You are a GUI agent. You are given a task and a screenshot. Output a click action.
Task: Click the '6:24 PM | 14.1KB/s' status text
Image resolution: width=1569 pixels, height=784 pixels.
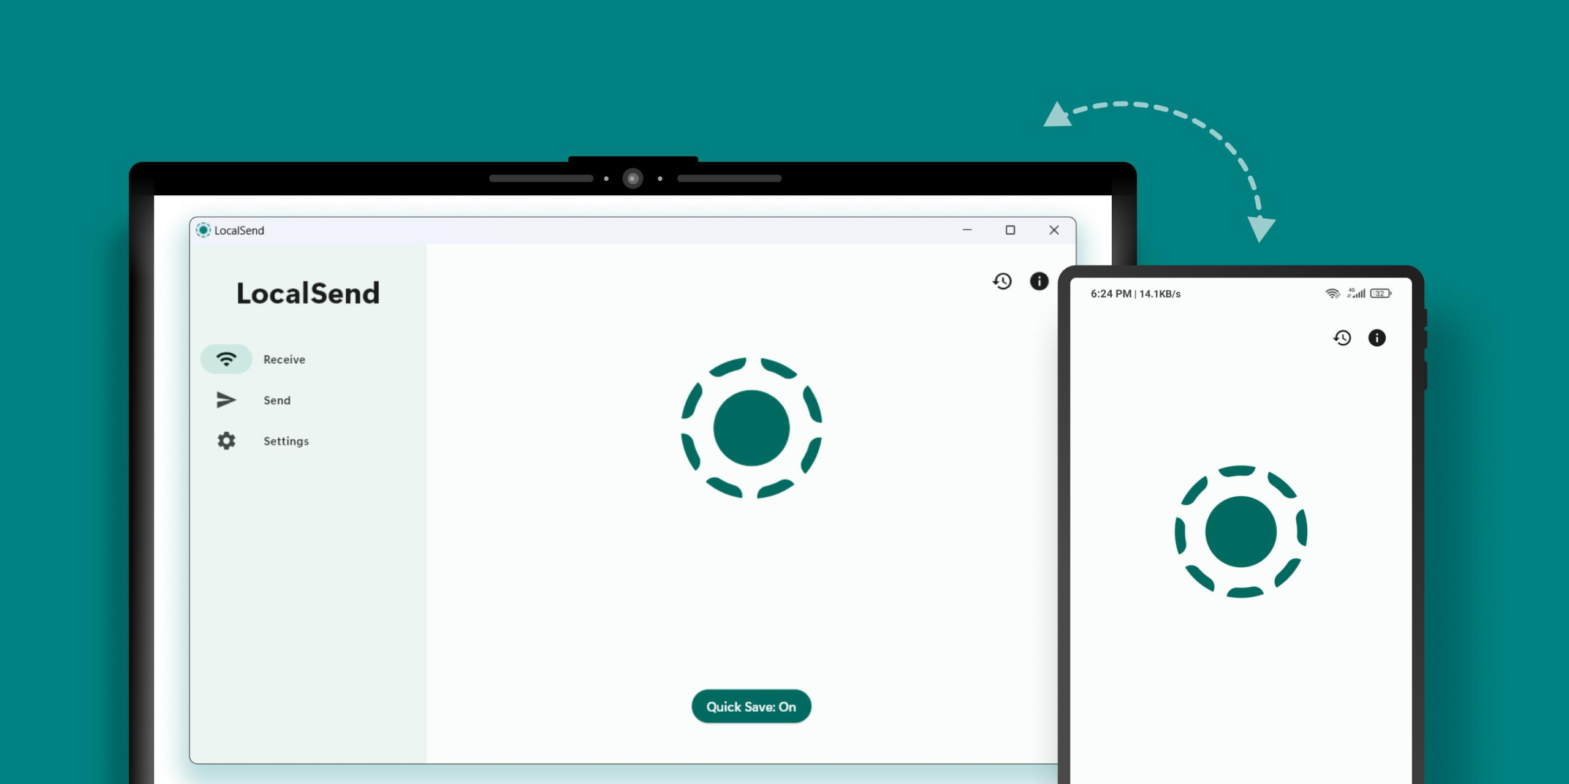(1136, 294)
